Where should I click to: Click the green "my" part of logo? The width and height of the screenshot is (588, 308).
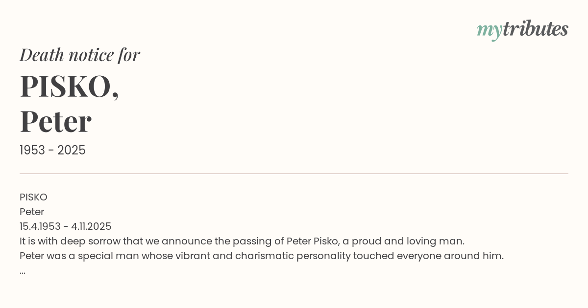pos(489,30)
